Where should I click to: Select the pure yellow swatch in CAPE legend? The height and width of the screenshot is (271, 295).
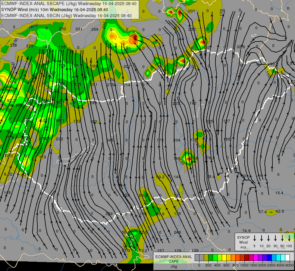pos(224,258)
